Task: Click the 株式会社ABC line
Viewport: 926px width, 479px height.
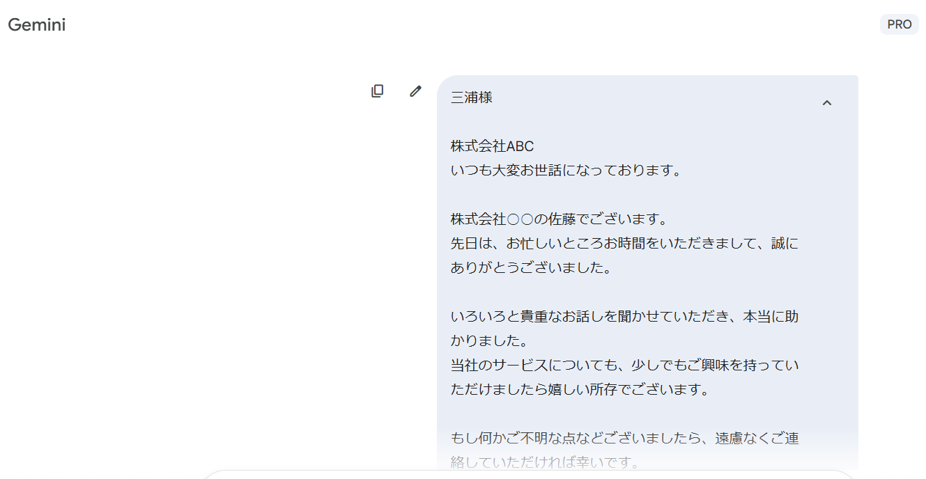Action: (492, 146)
